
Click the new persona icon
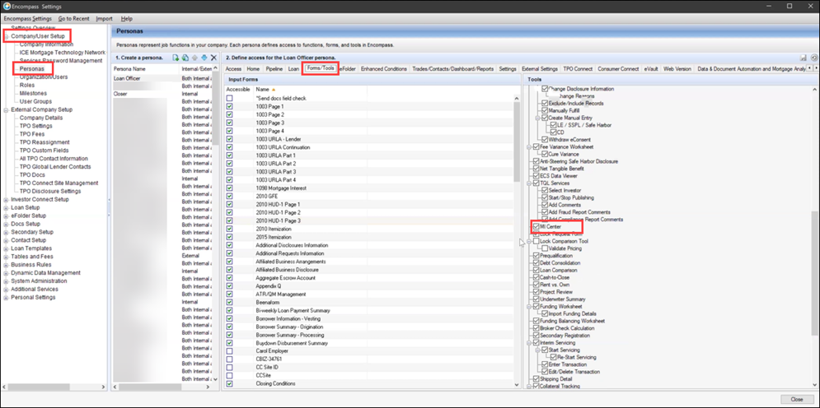176,58
